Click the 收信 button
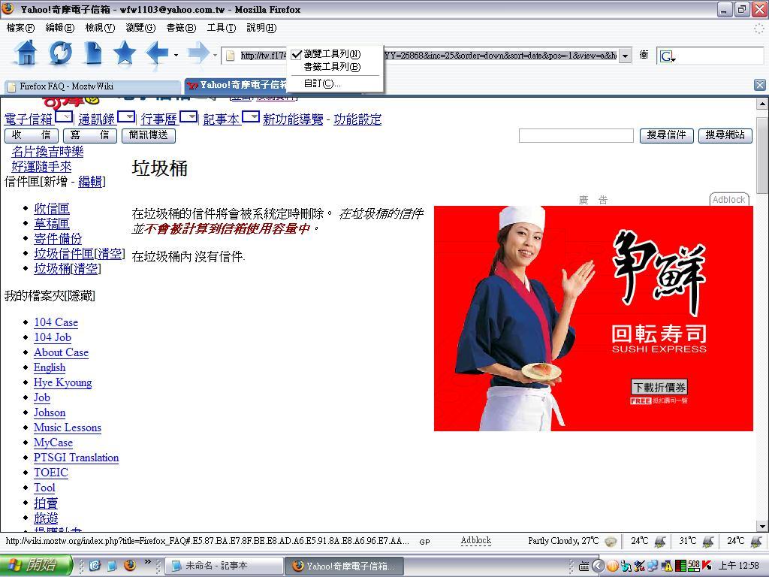The height and width of the screenshot is (577, 769). (32, 135)
